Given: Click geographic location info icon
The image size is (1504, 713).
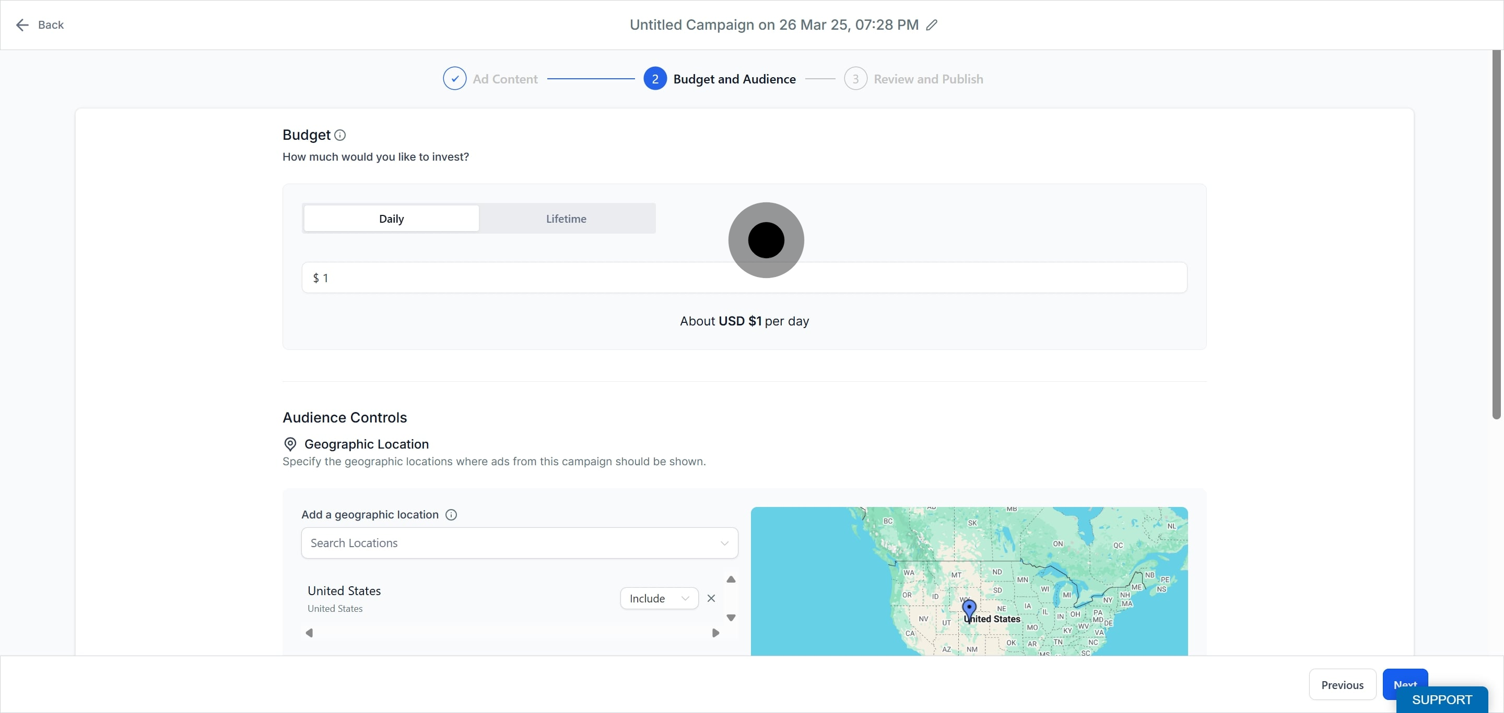Looking at the screenshot, I should click(x=451, y=515).
